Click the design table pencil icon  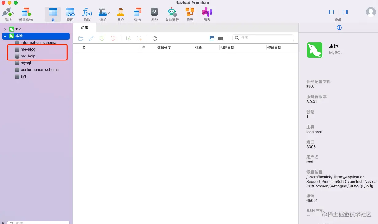(91, 38)
